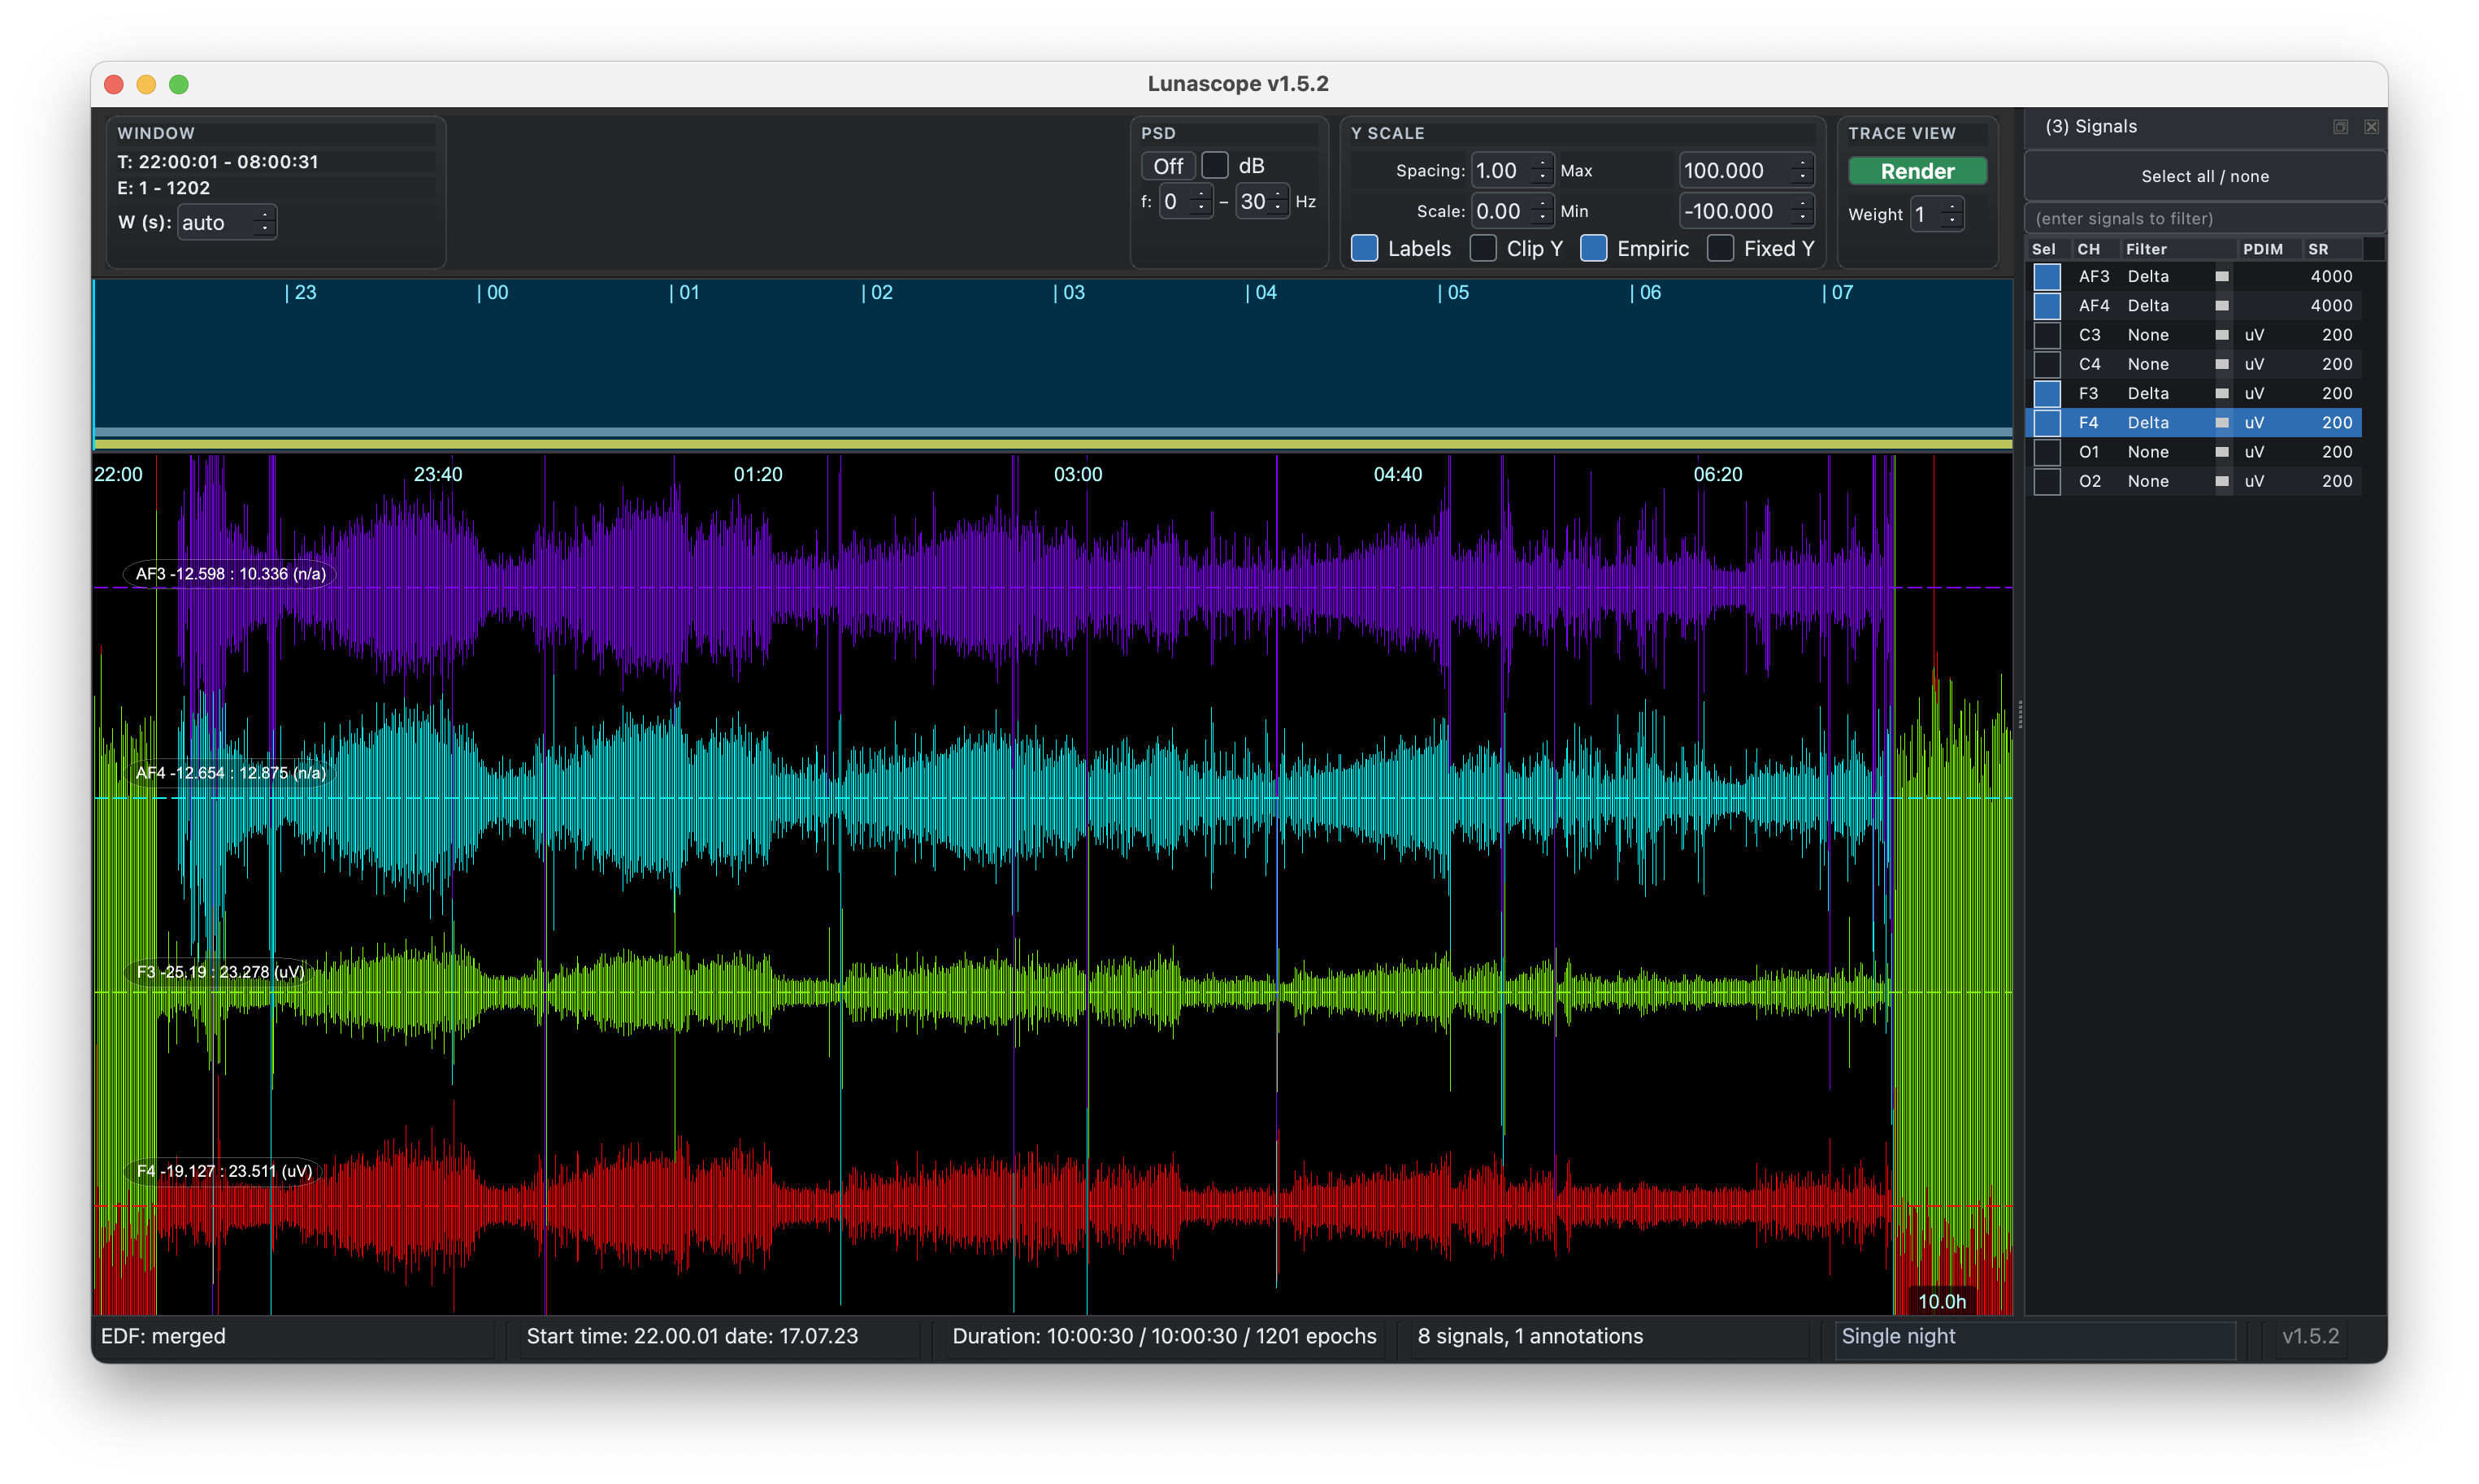Click the color square in AF3 row
2479x1484 pixels.
point(2221,277)
